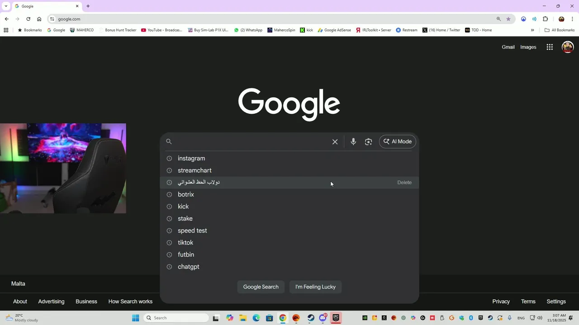The image size is (579, 325).
Task: Select the chatgpt suggestion
Action: point(289,267)
